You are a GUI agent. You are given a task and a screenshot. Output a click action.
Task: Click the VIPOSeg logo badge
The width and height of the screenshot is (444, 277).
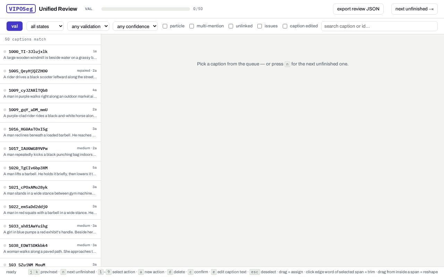coord(21,9)
